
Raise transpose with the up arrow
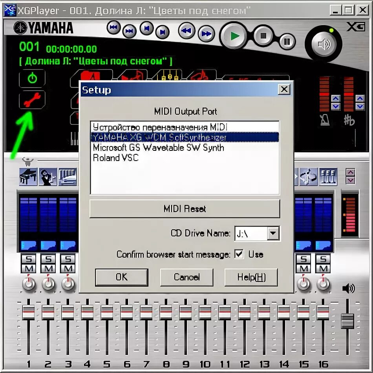pos(360,98)
